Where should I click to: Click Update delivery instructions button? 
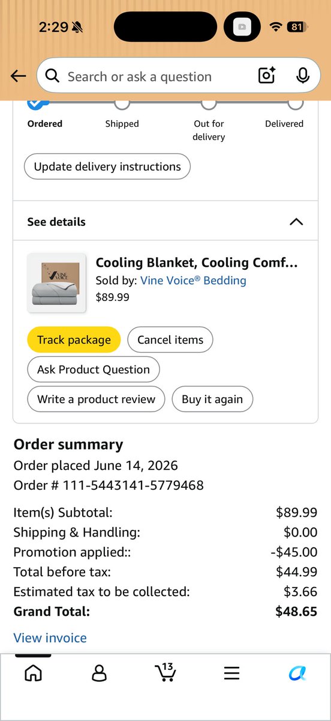click(x=107, y=166)
